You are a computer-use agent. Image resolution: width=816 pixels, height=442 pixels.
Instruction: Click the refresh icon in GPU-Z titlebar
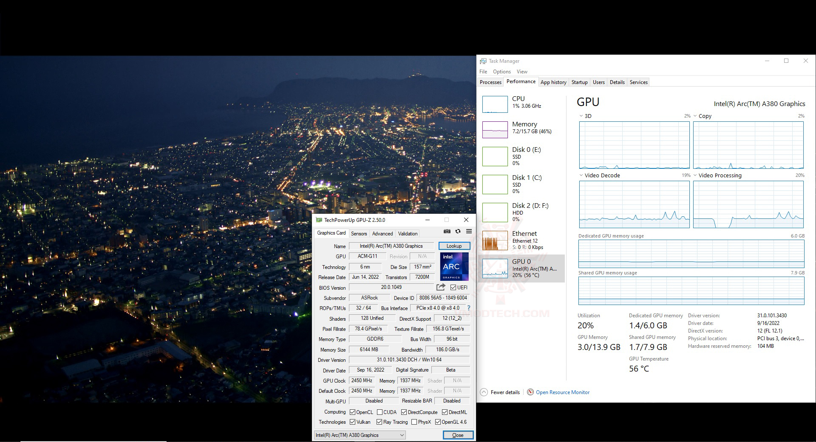pos(458,231)
